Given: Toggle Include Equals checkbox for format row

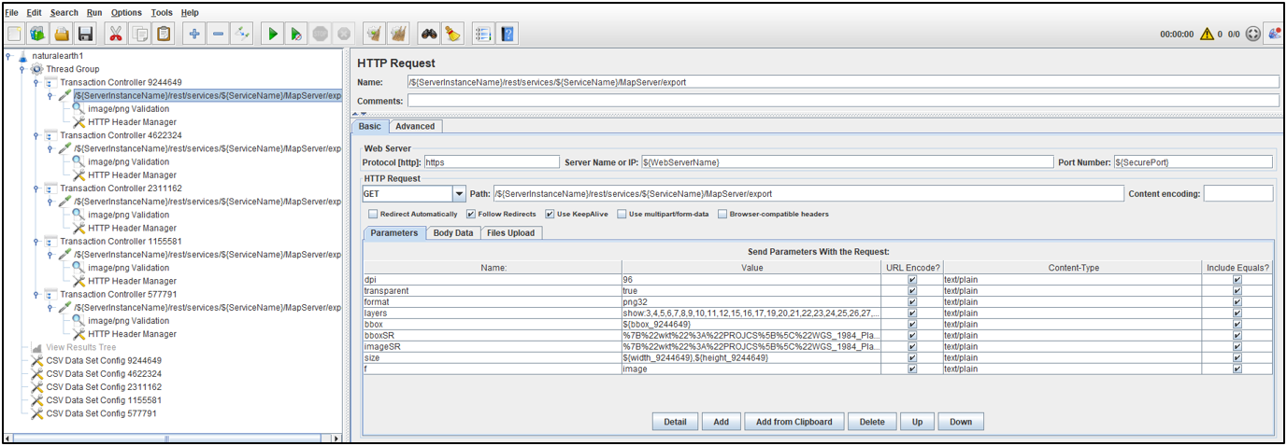Looking at the screenshot, I should tap(1237, 301).
